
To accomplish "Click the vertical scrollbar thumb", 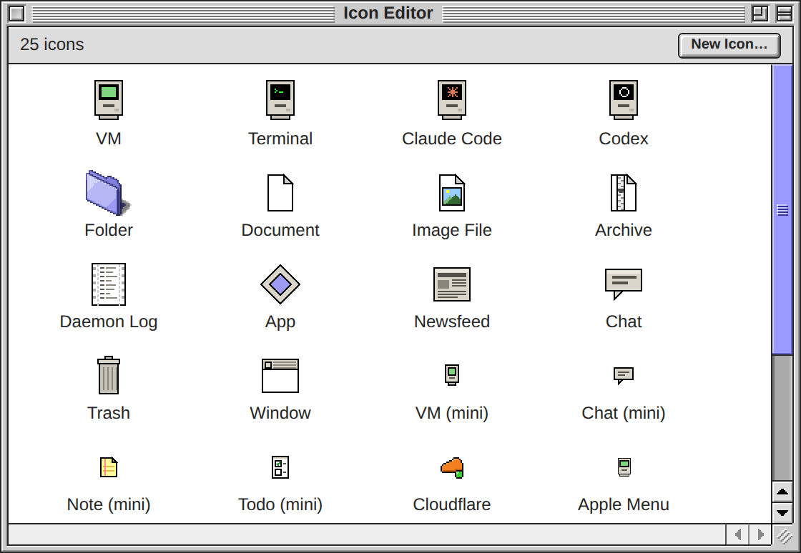I will click(x=782, y=209).
